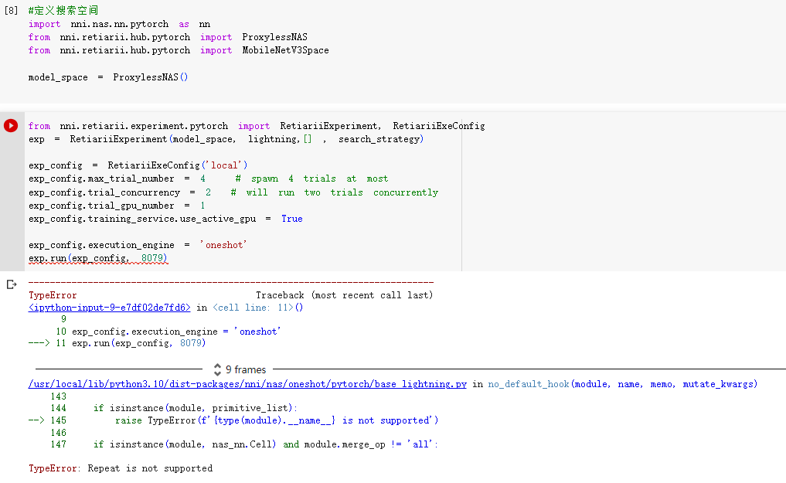Select the 'oneshot' string literal
The width and height of the screenshot is (786, 483).
(223, 244)
